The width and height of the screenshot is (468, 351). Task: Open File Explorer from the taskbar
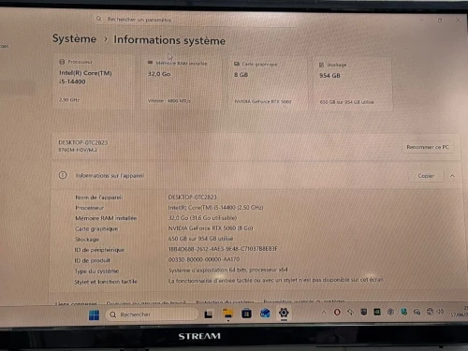click(x=228, y=314)
